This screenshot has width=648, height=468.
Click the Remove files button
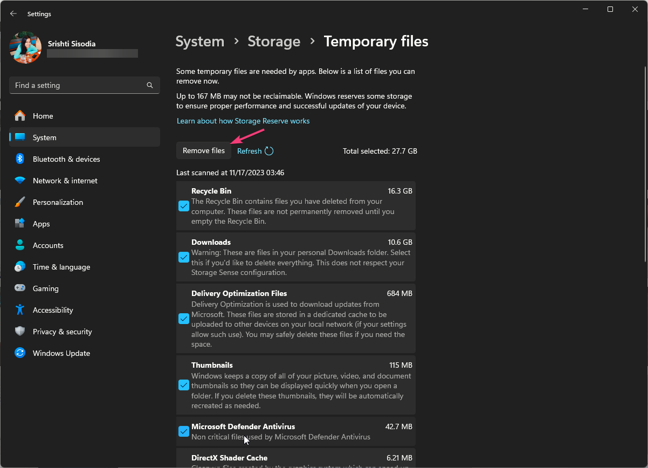pyautogui.click(x=203, y=150)
